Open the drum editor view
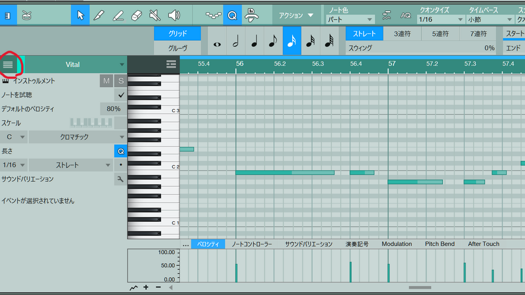Image resolution: width=525 pixels, height=295 pixels. (x=27, y=15)
